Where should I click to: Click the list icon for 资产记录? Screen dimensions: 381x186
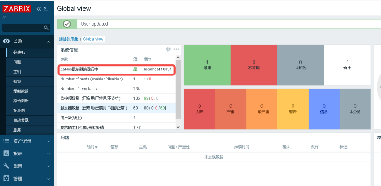pyautogui.click(x=6, y=141)
